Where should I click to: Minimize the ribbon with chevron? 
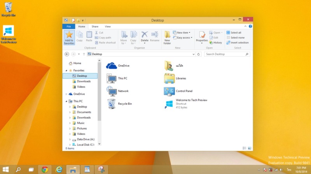click(x=245, y=26)
